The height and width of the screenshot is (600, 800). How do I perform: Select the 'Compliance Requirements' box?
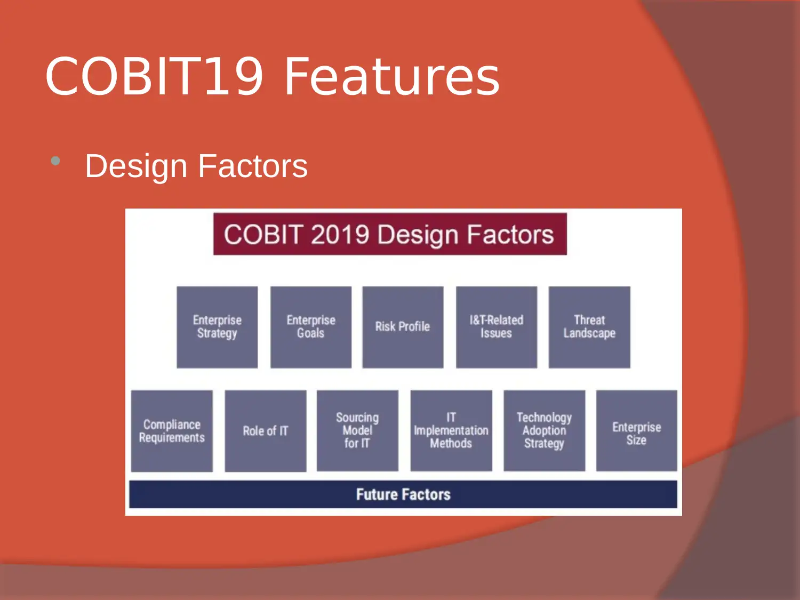[172, 431]
